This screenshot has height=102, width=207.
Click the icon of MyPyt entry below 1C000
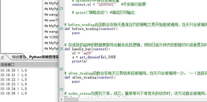(46, 43)
